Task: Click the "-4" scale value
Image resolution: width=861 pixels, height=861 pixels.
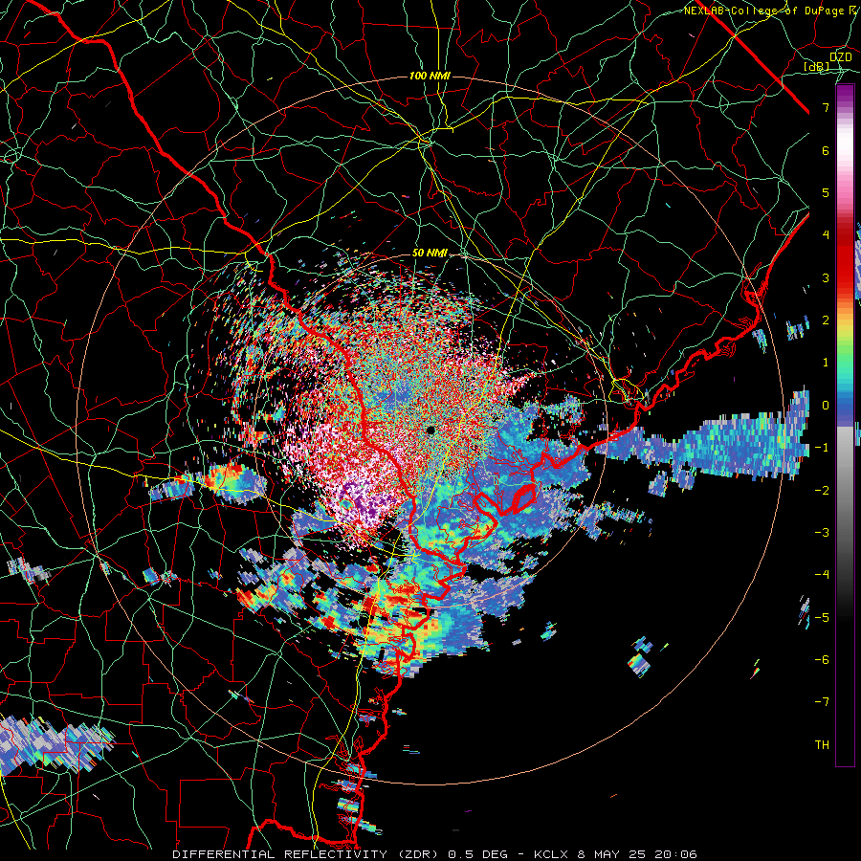Action: pos(822,574)
